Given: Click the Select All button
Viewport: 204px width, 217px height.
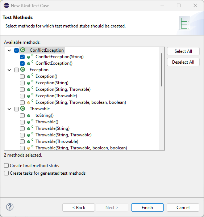Looking at the screenshot, I should [x=183, y=51].
